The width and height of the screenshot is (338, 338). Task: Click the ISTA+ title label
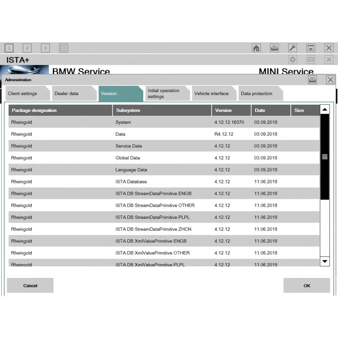tap(18, 60)
